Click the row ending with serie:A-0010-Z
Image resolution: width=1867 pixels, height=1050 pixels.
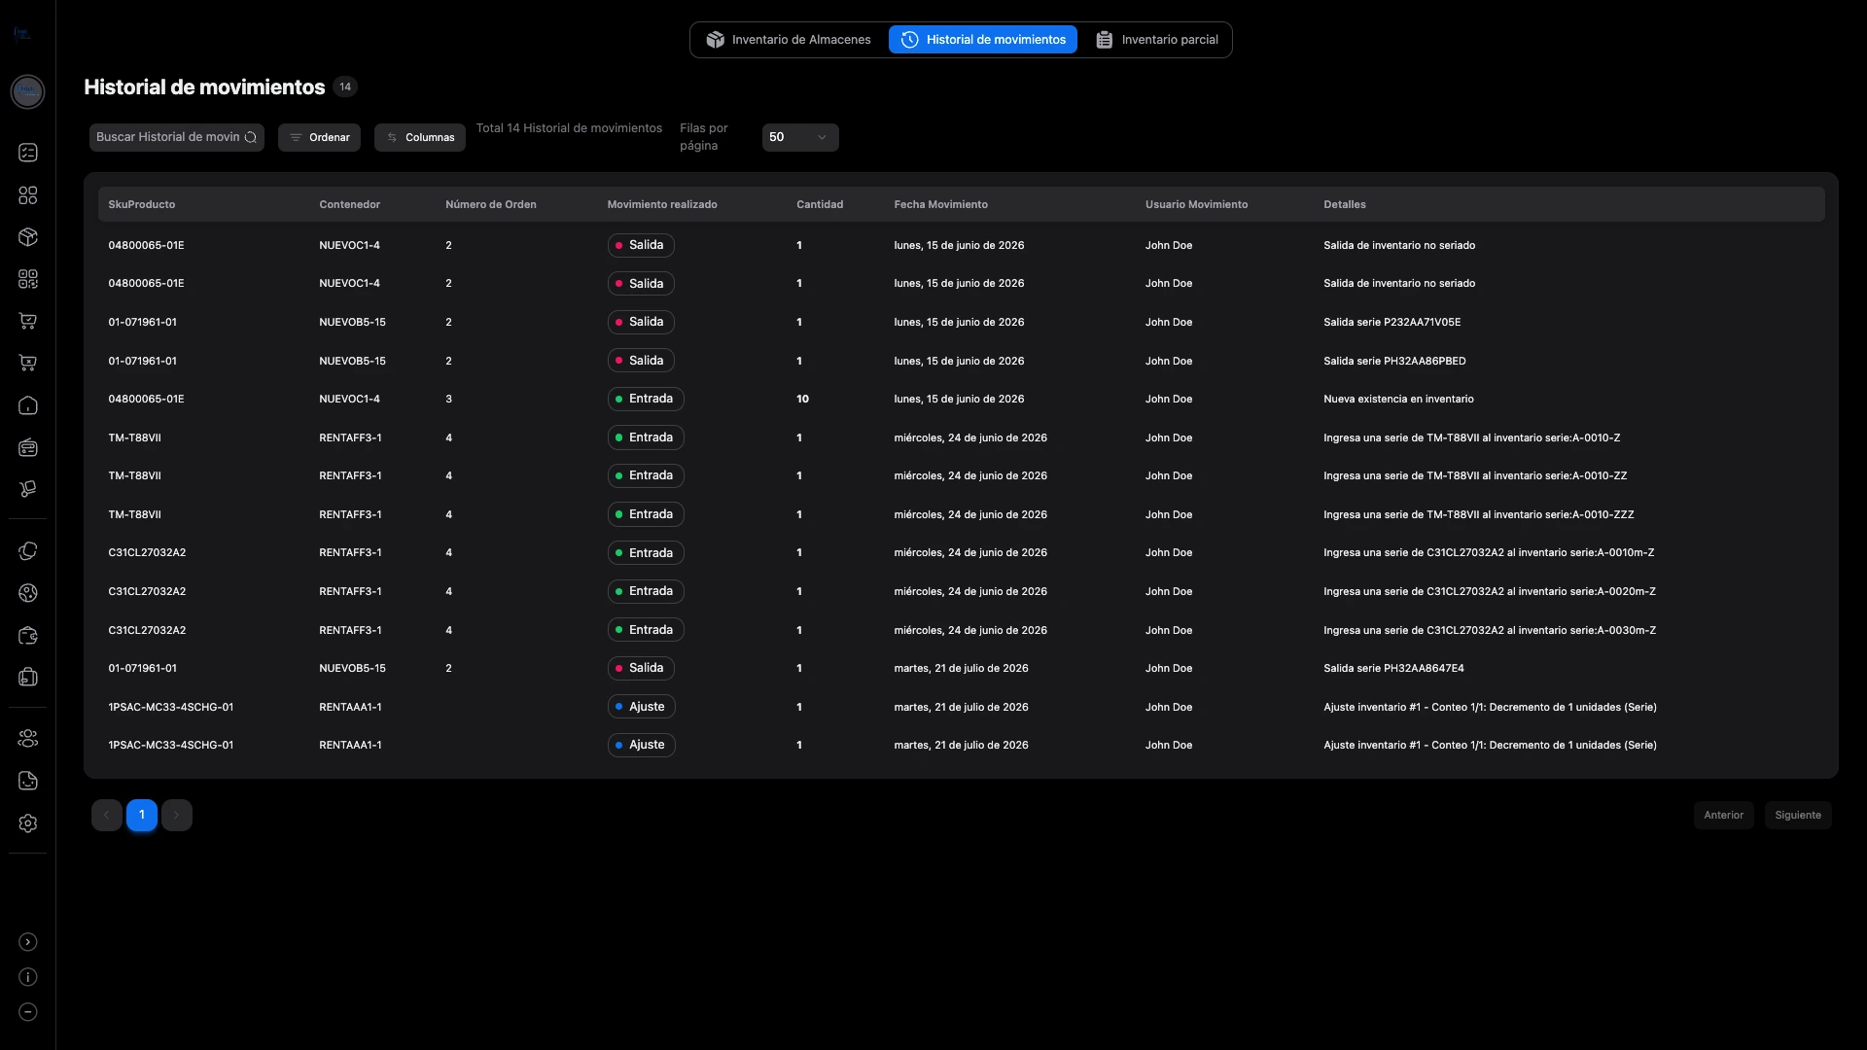point(961,437)
